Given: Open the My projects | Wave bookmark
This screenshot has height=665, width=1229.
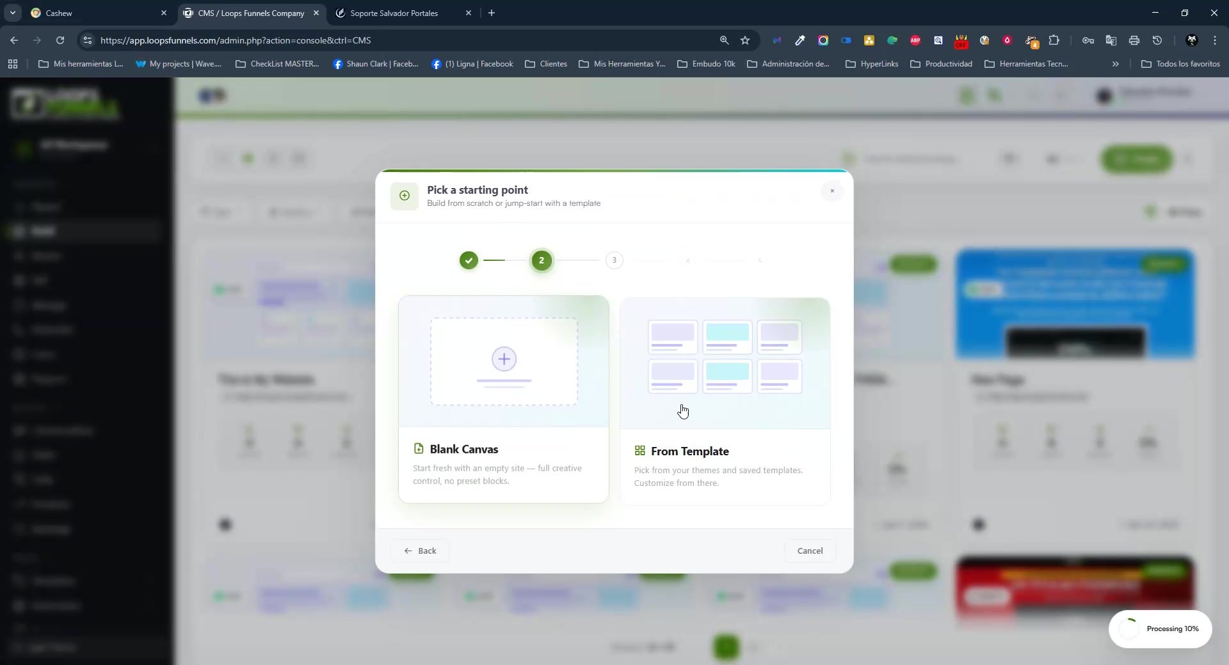Looking at the screenshot, I should coord(179,64).
